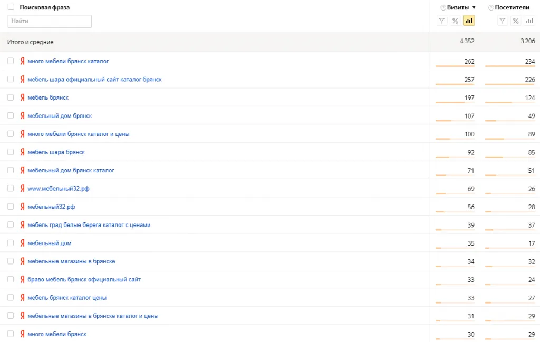Check the last row 'много мебели брянск'

click(11, 334)
